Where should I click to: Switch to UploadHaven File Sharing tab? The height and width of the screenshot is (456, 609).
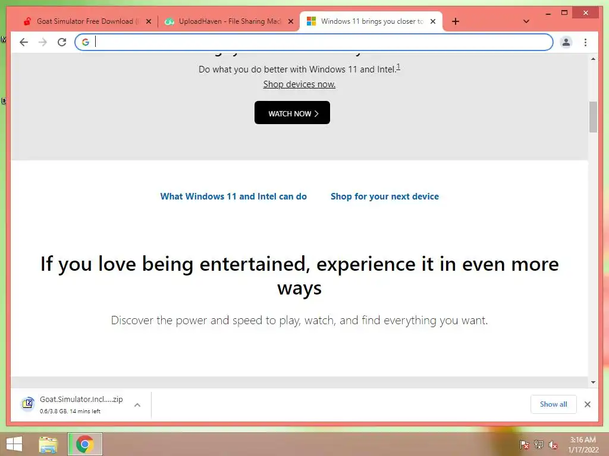(229, 21)
